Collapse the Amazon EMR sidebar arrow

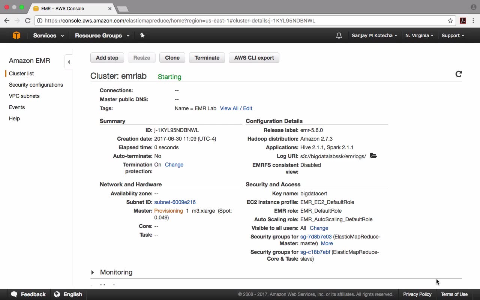(68, 62)
